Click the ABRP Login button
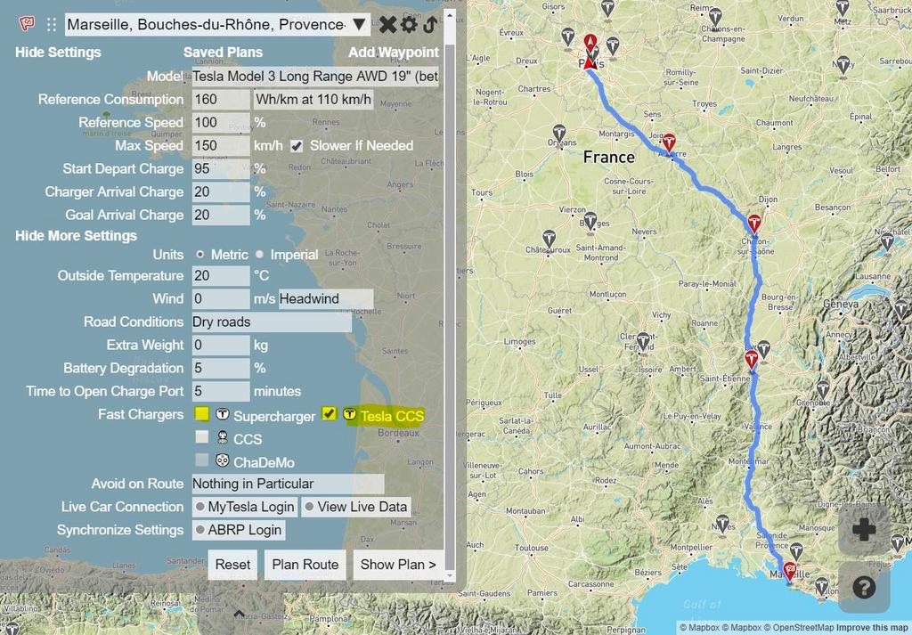Viewport: 912px width, 635px height. coord(239,530)
